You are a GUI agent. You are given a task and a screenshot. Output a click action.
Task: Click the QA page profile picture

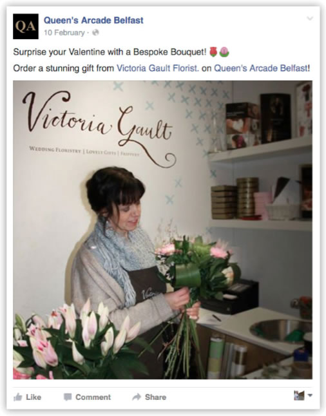(26, 26)
